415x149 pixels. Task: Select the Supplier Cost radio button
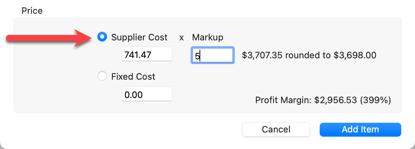(x=102, y=37)
